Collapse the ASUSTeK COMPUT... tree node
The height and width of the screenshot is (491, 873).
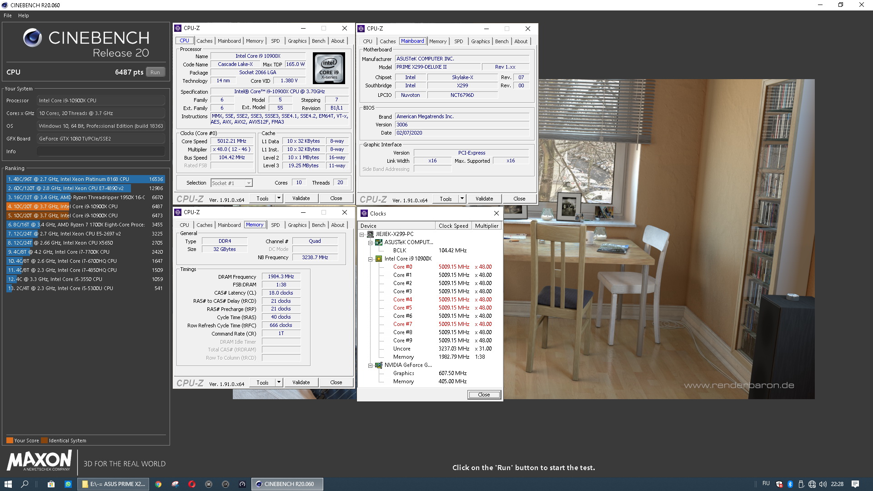pyautogui.click(x=371, y=243)
